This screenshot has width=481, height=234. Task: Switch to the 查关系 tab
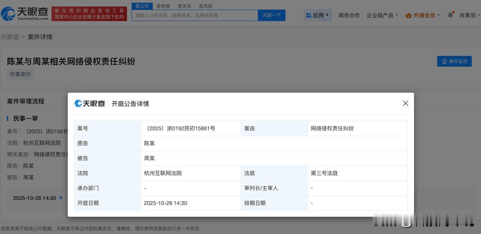[x=184, y=6]
